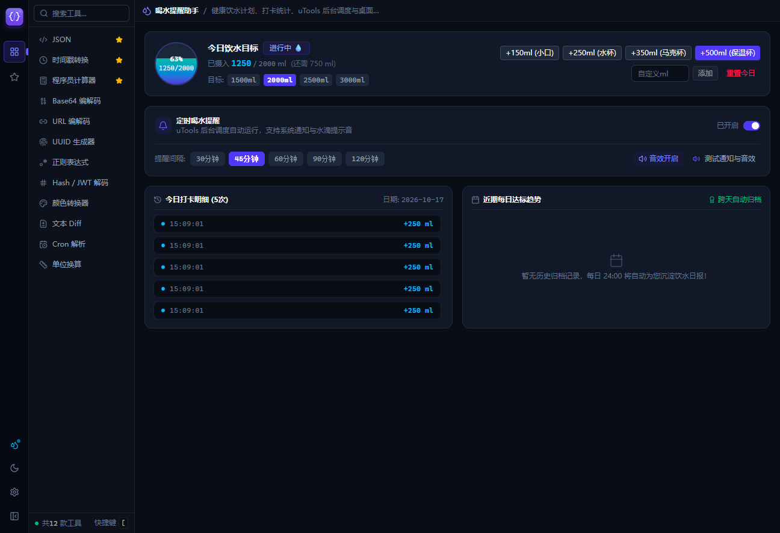Open the all-tools grid view
The height and width of the screenshot is (533, 780).
pyautogui.click(x=14, y=52)
